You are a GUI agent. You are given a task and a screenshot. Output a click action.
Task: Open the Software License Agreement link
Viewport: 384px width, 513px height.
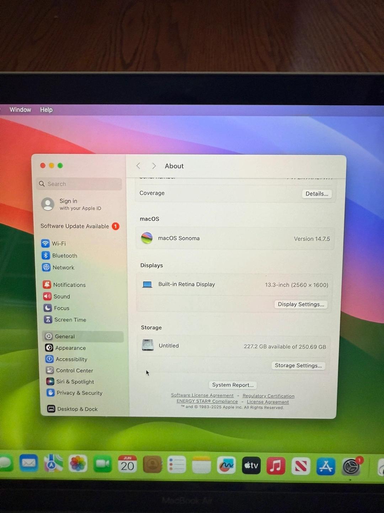(x=202, y=395)
